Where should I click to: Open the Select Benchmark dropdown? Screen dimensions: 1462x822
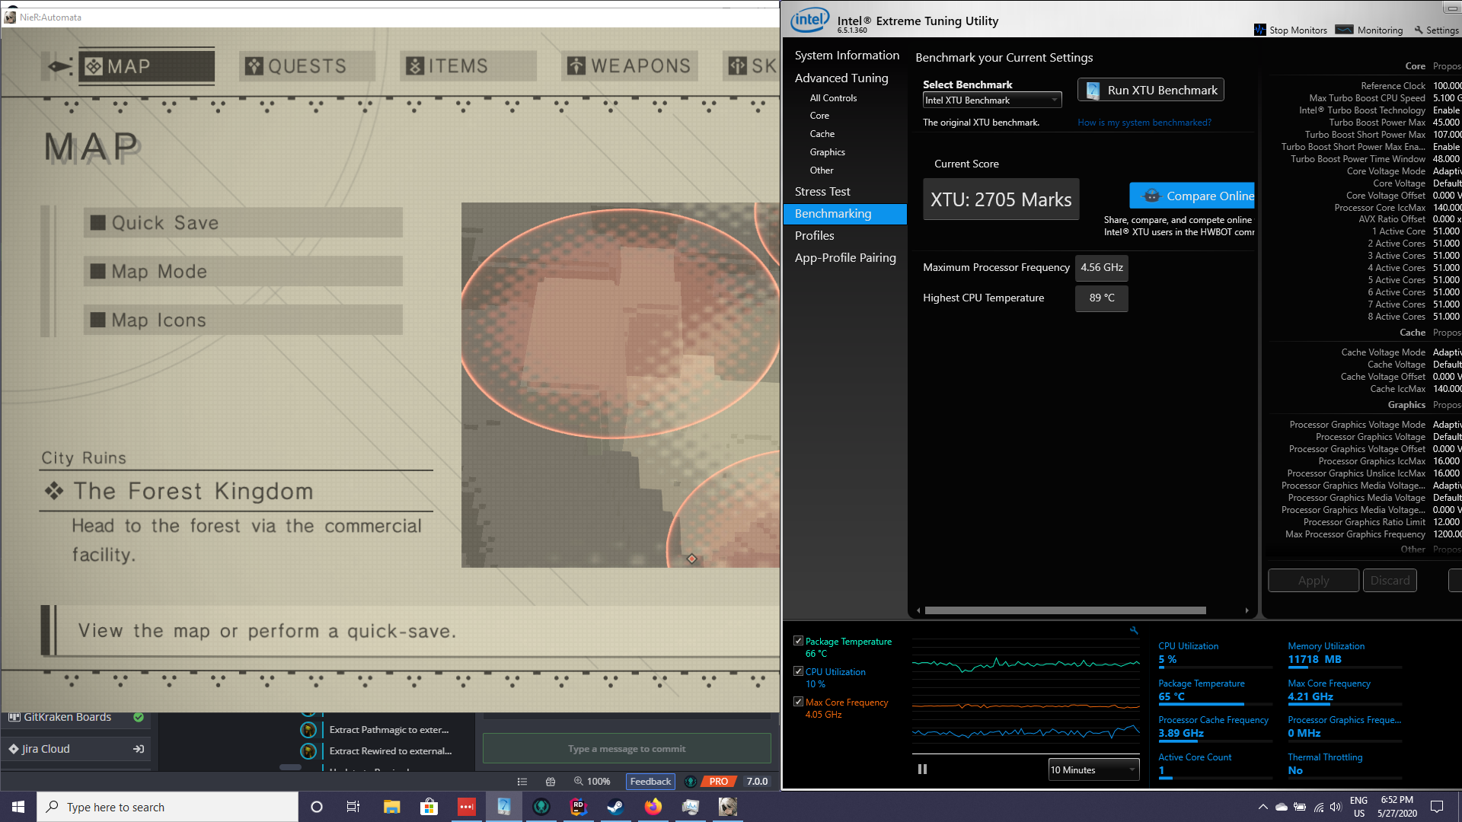(x=992, y=100)
